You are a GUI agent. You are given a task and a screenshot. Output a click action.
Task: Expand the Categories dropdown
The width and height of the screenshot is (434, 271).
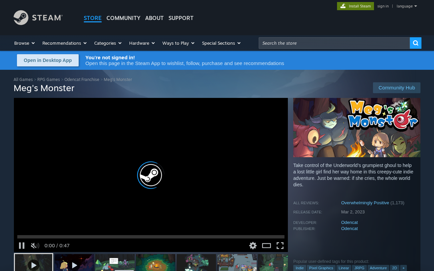coord(108,43)
